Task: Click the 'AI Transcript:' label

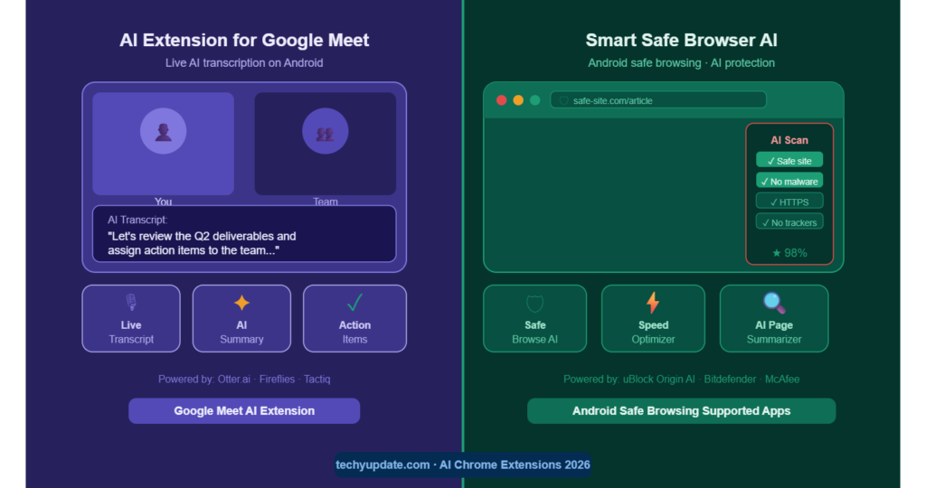Action: point(137,220)
